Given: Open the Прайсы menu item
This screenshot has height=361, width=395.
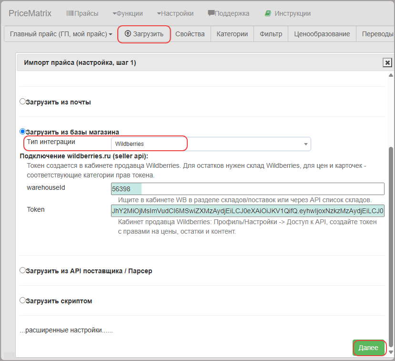Looking at the screenshot, I should point(82,13).
